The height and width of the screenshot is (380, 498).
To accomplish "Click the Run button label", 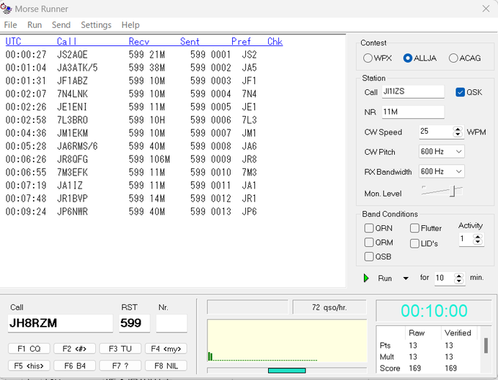I will (384, 278).
